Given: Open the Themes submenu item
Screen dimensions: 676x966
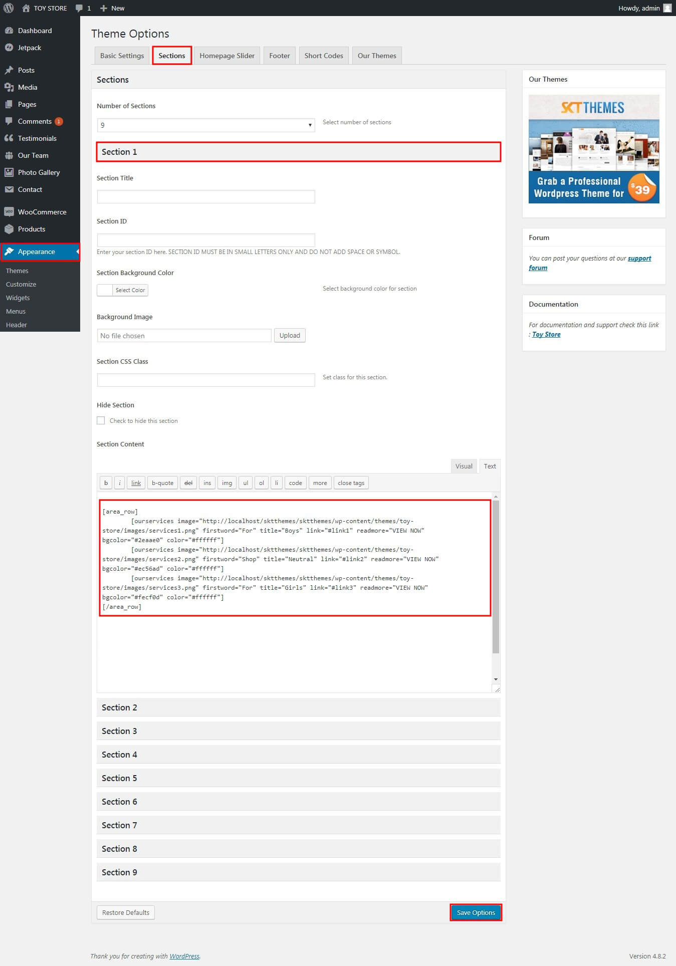Looking at the screenshot, I should [17, 271].
